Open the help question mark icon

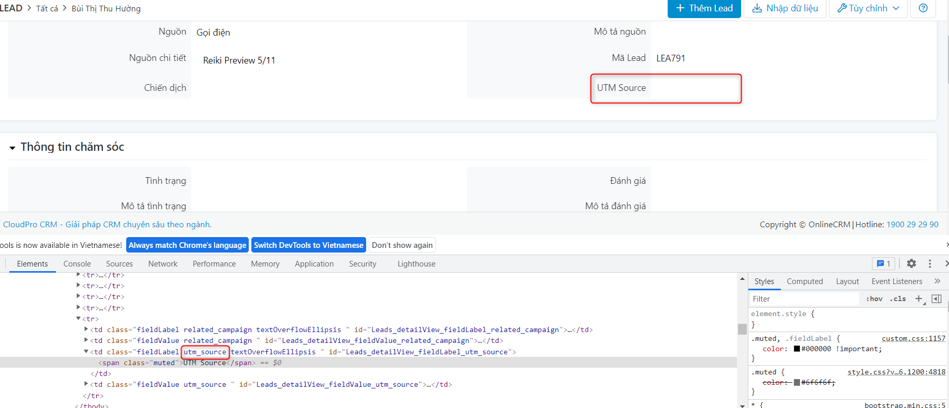tap(923, 8)
